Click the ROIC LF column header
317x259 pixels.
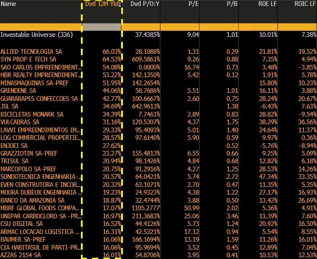[x=305, y=4]
